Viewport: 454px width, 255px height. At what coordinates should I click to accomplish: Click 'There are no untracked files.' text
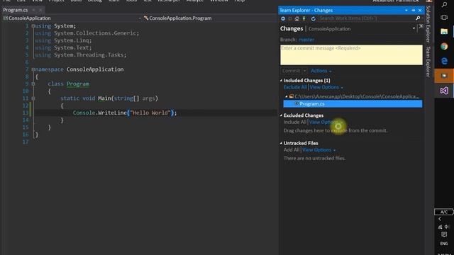314,158
